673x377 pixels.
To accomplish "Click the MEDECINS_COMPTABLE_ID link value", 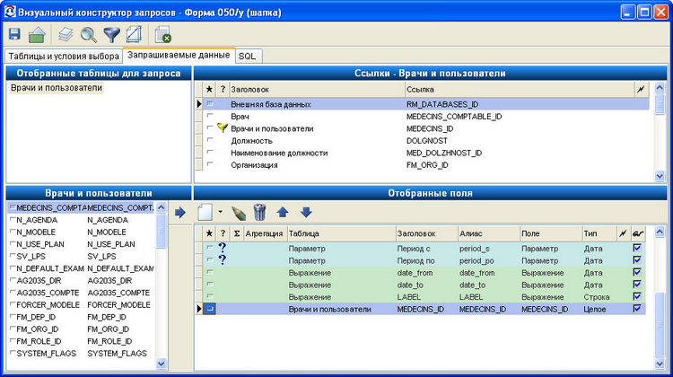I will (454, 116).
